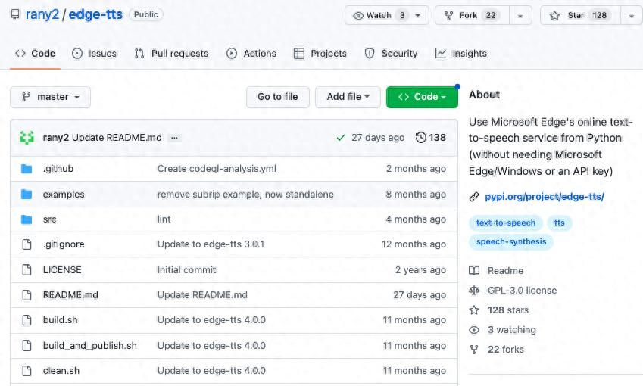Image resolution: width=643 pixels, height=386 pixels.
Task: Expand the Add file dropdown
Action: click(348, 97)
